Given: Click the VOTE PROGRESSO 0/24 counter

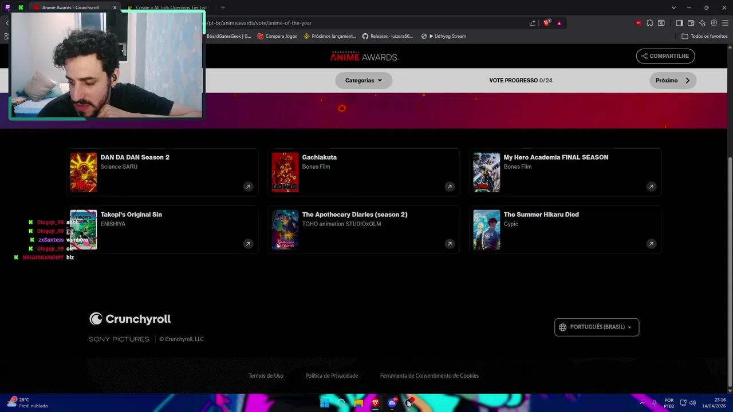Looking at the screenshot, I should 521,81.
